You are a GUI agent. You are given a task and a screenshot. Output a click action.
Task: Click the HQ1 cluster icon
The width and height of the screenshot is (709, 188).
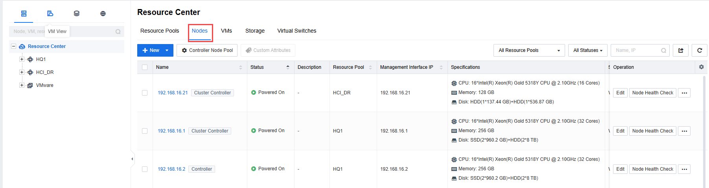30,59
